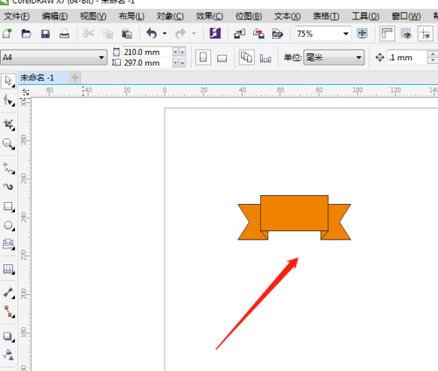This screenshot has width=438, height=371.
Task: Select the Artistic Media tool
Action: [9, 186]
